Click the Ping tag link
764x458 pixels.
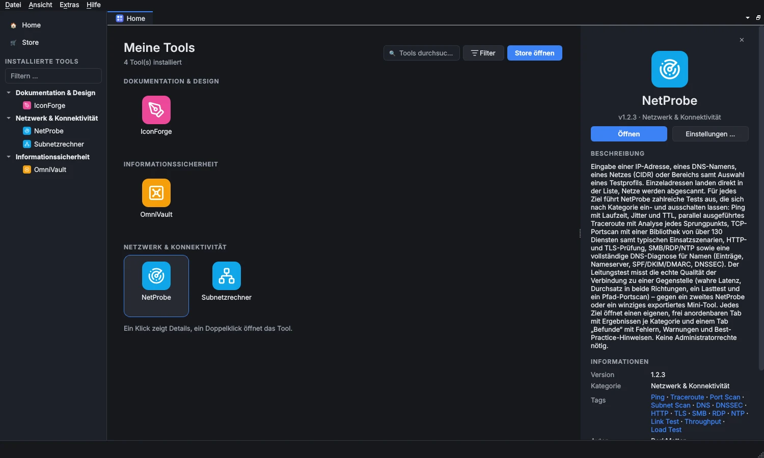click(658, 397)
